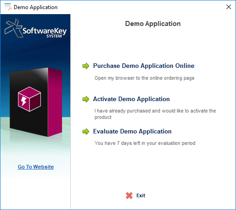Click the 'Open my browser to the online ordering page' text
The height and width of the screenshot is (210, 236).
pyautogui.click(x=144, y=78)
